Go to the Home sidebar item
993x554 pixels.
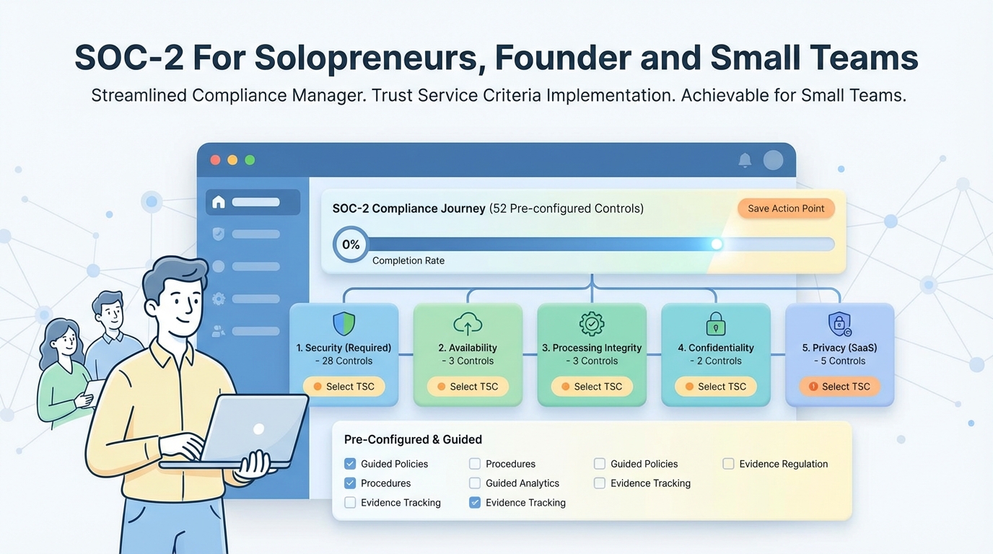(x=253, y=202)
